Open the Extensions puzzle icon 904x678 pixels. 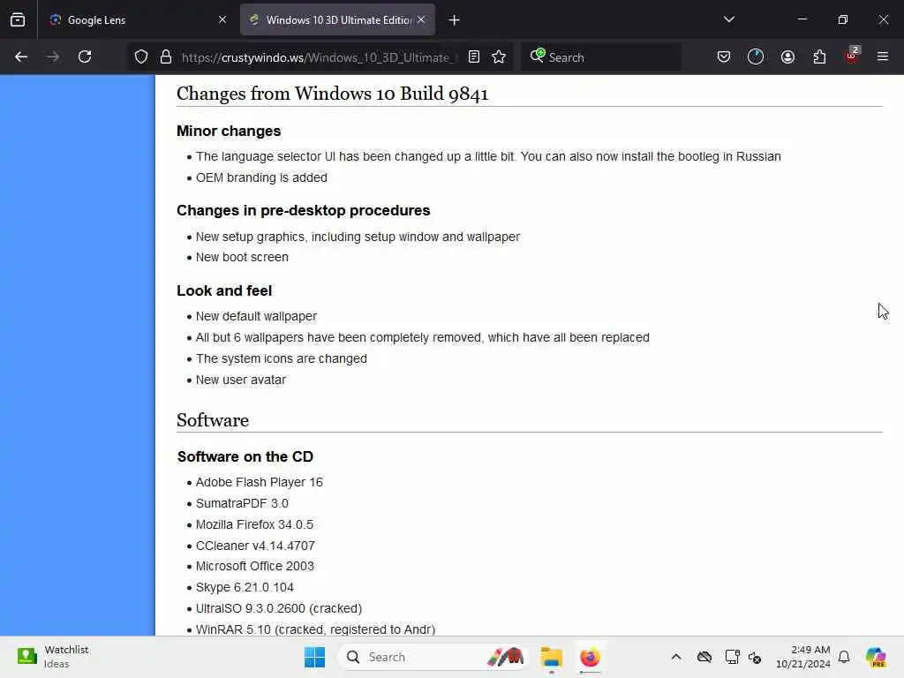click(x=819, y=56)
